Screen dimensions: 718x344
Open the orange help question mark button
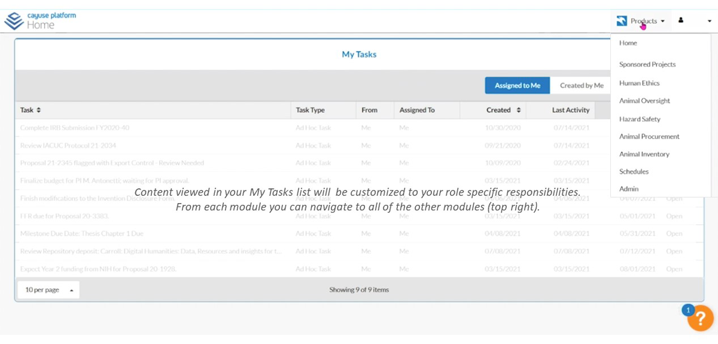(x=700, y=318)
